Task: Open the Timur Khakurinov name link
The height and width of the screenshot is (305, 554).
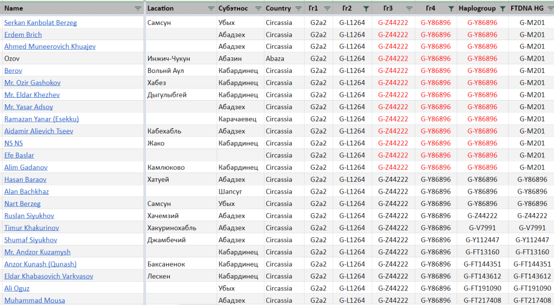Action: tap(31, 228)
